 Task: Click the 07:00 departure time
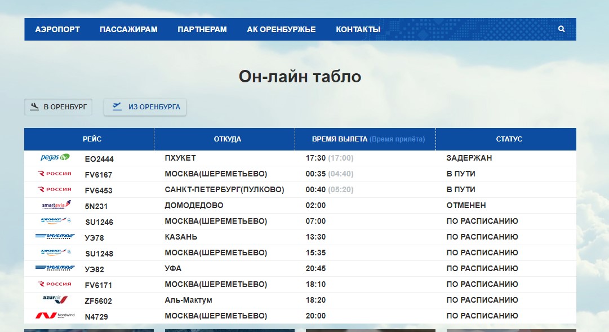(315, 221)
